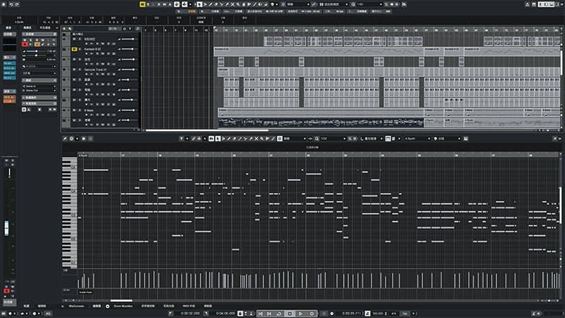This screenshot has height=318, width=565.
Task: Toggle the AQ auto quantize button
Action: [48, 314]
